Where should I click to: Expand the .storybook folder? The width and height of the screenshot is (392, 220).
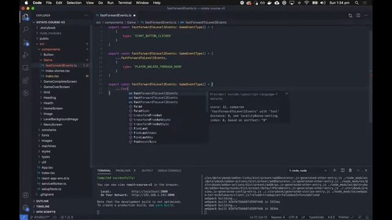(48, 28)
